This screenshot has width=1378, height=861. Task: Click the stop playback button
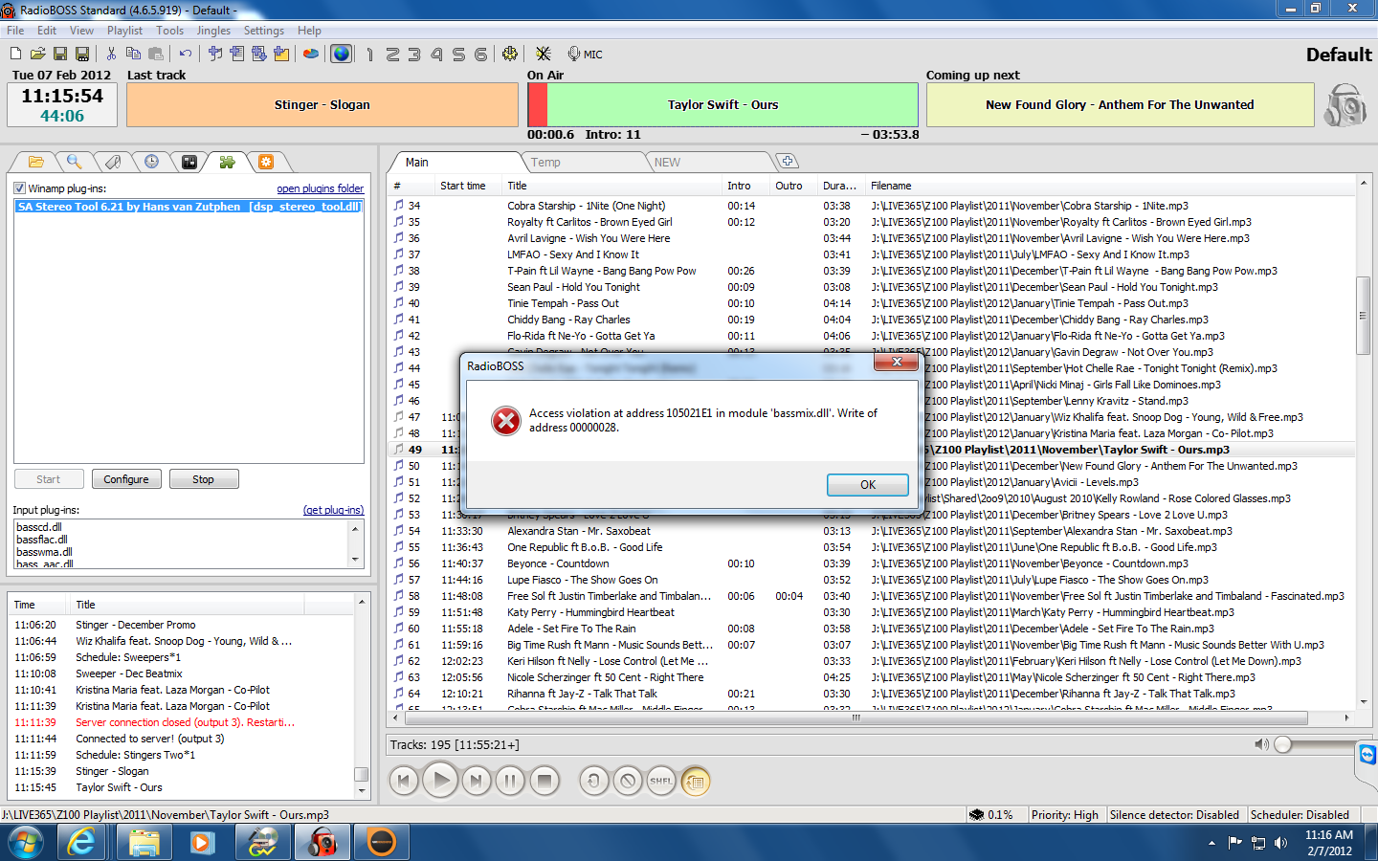coord(545,782)
